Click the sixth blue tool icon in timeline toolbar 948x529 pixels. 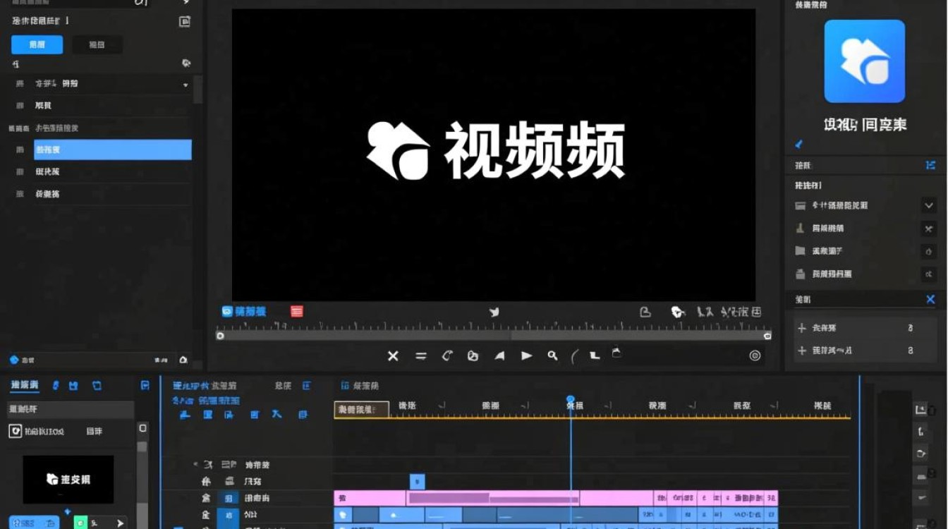(303, 415)
